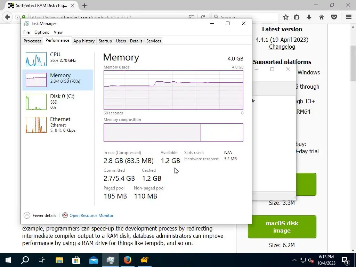
Task: Open Task View on the taskbar
Action: (42, 260)
